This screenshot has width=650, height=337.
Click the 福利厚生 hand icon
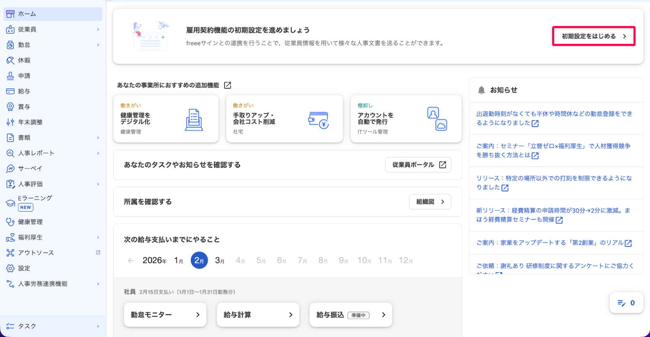pyautogui.click(x=10, y=237)
